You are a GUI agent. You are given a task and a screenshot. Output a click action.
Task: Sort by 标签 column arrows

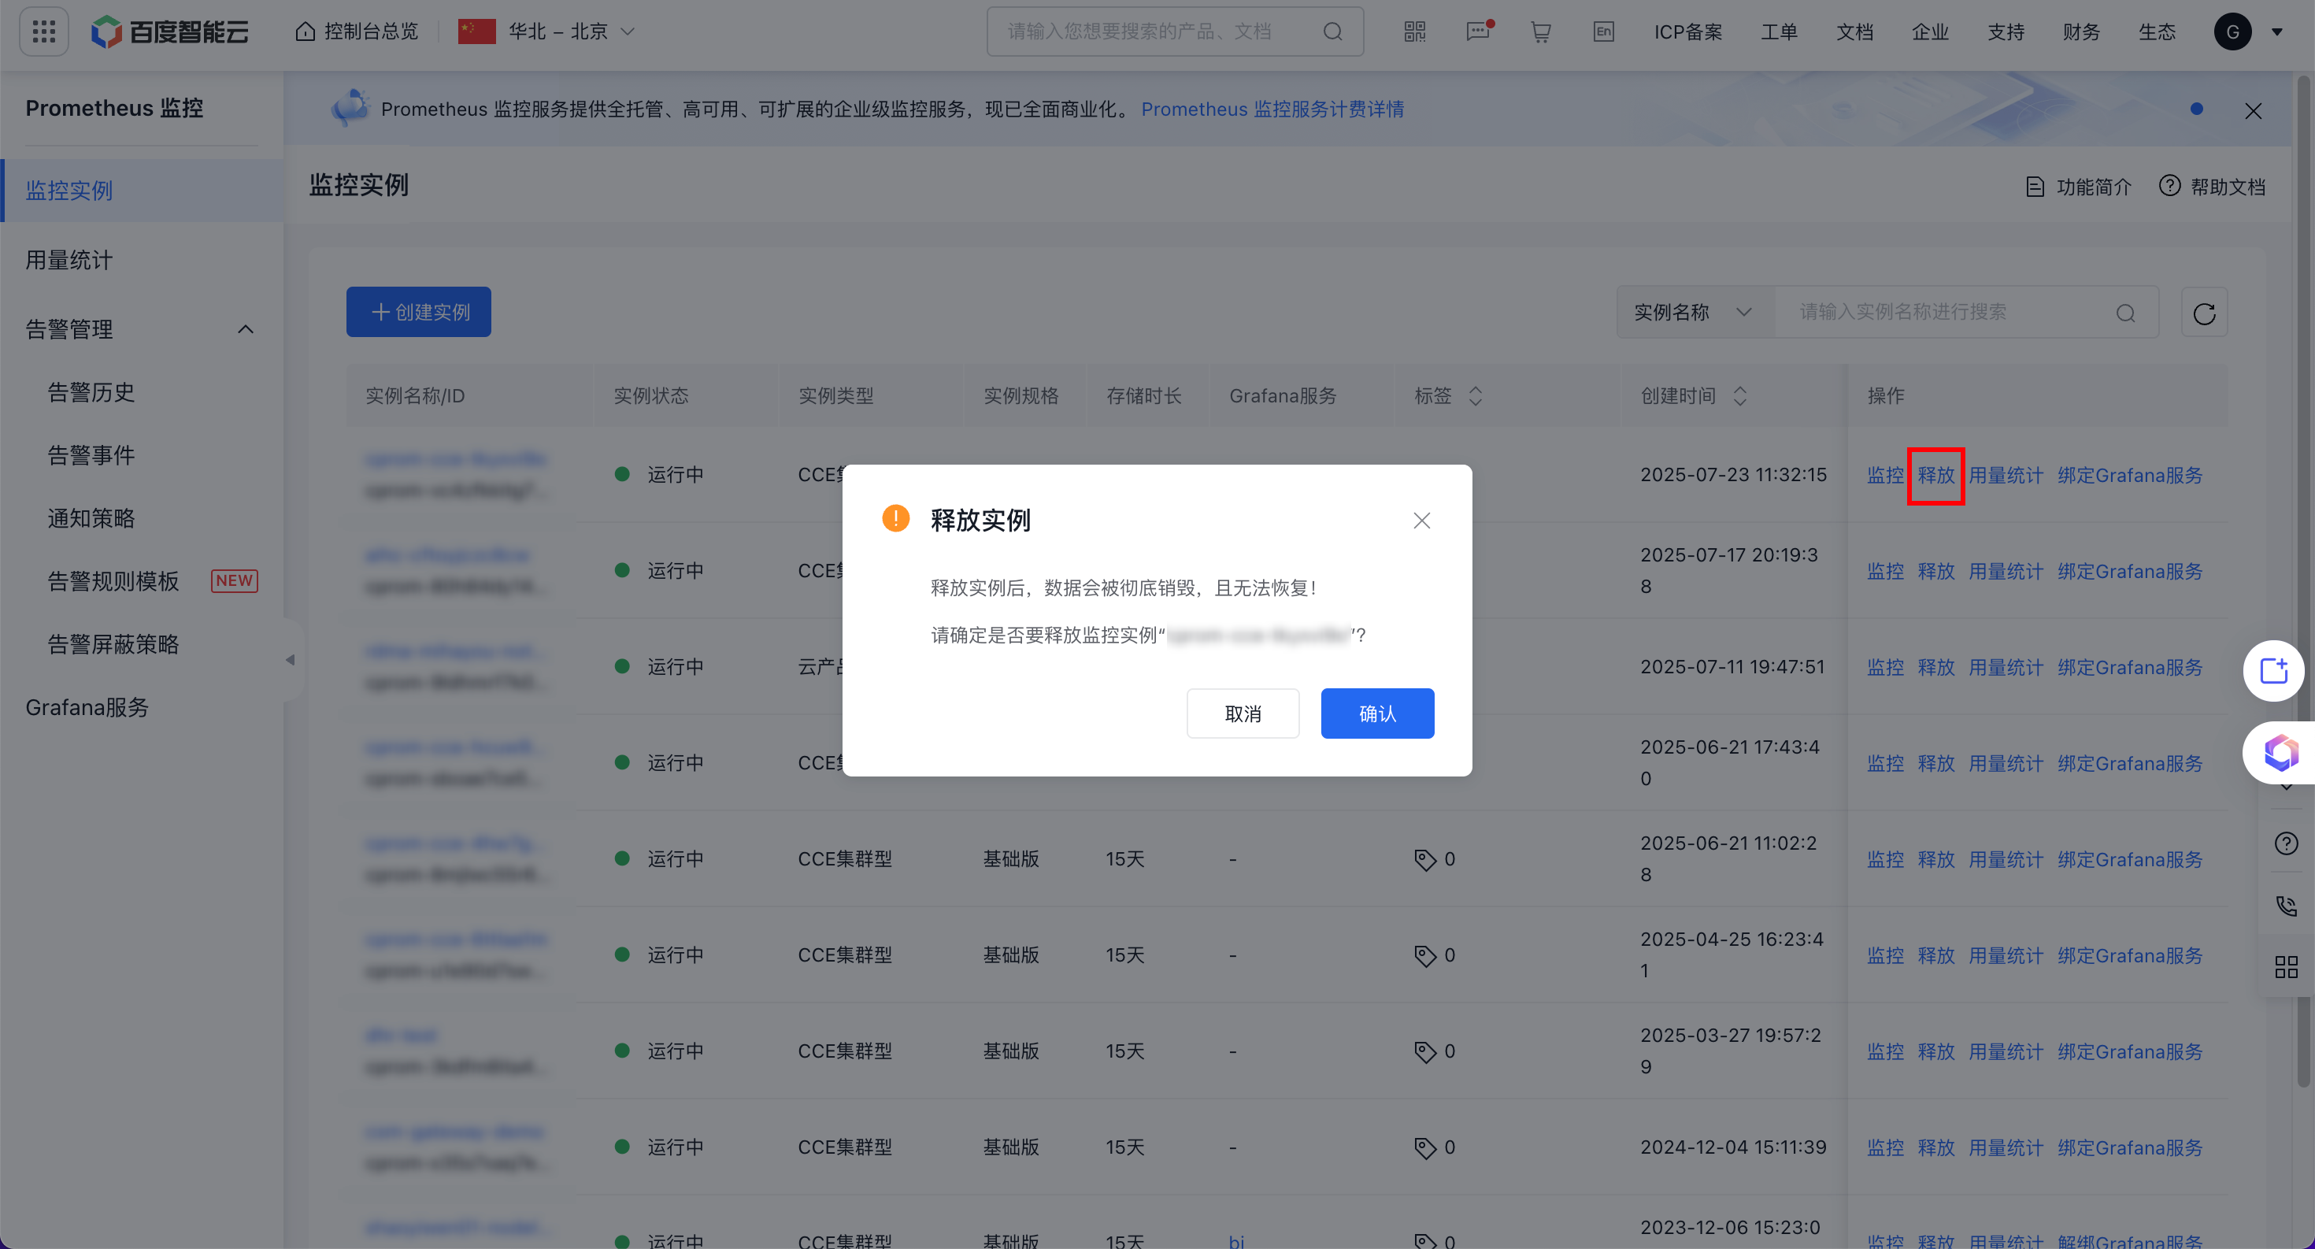coord(1475,395)
